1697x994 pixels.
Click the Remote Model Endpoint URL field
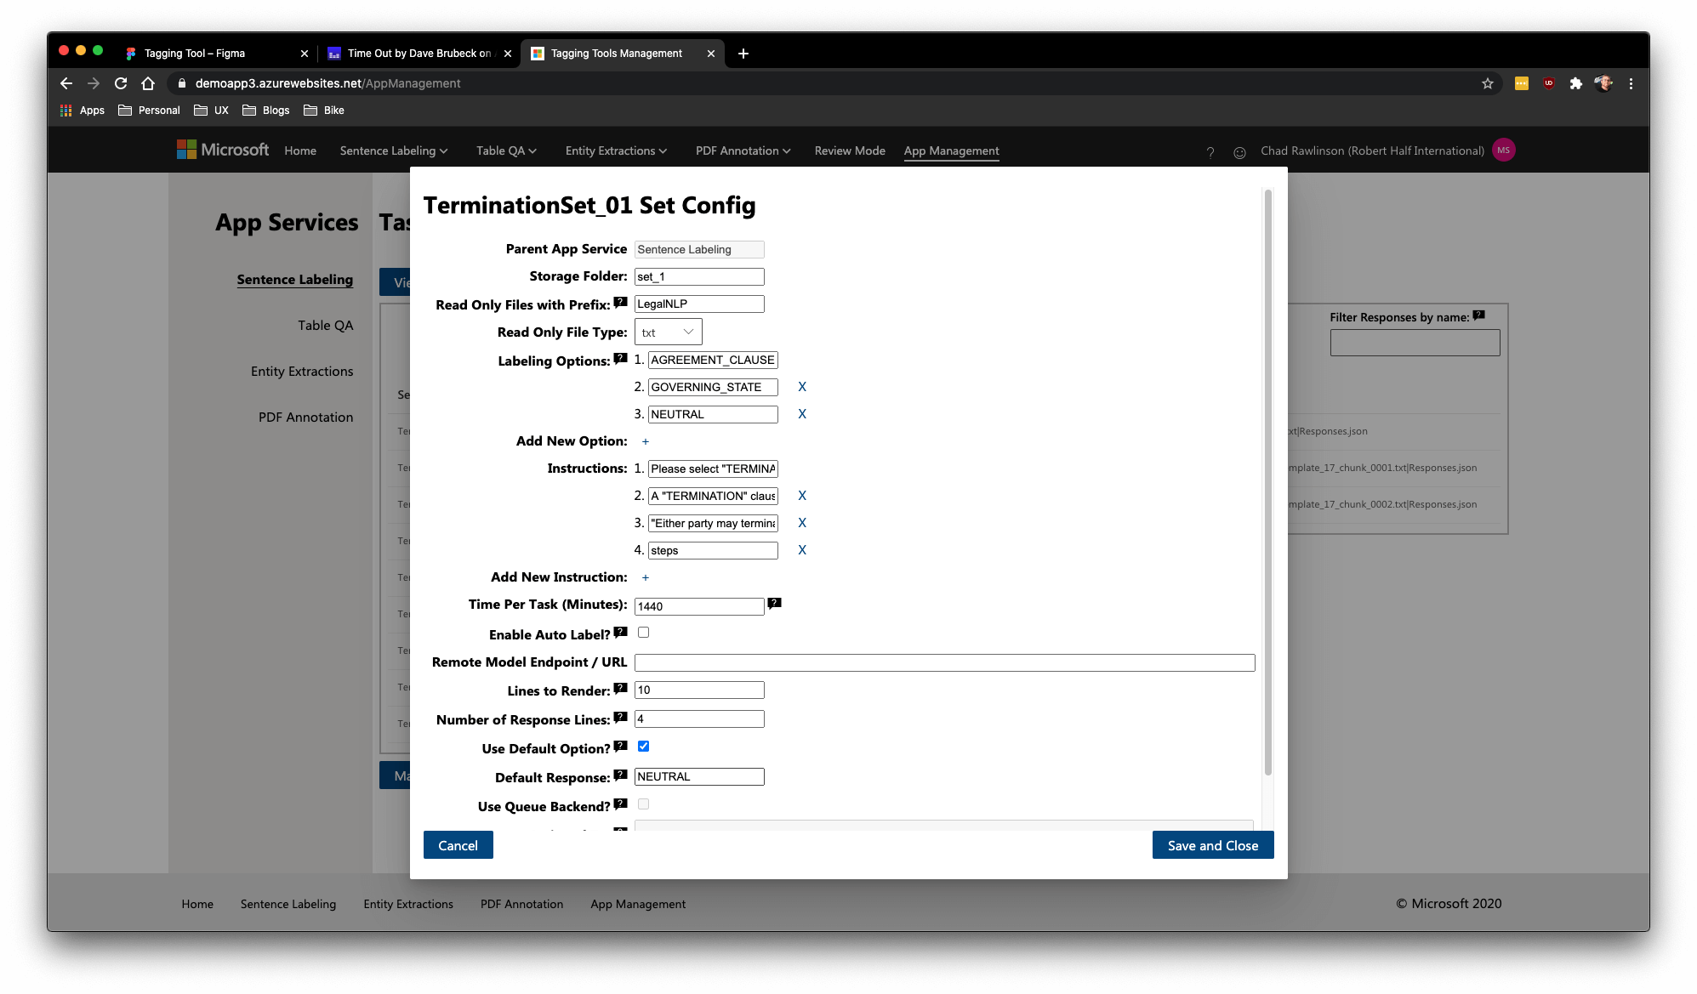(x=944, y=662)
